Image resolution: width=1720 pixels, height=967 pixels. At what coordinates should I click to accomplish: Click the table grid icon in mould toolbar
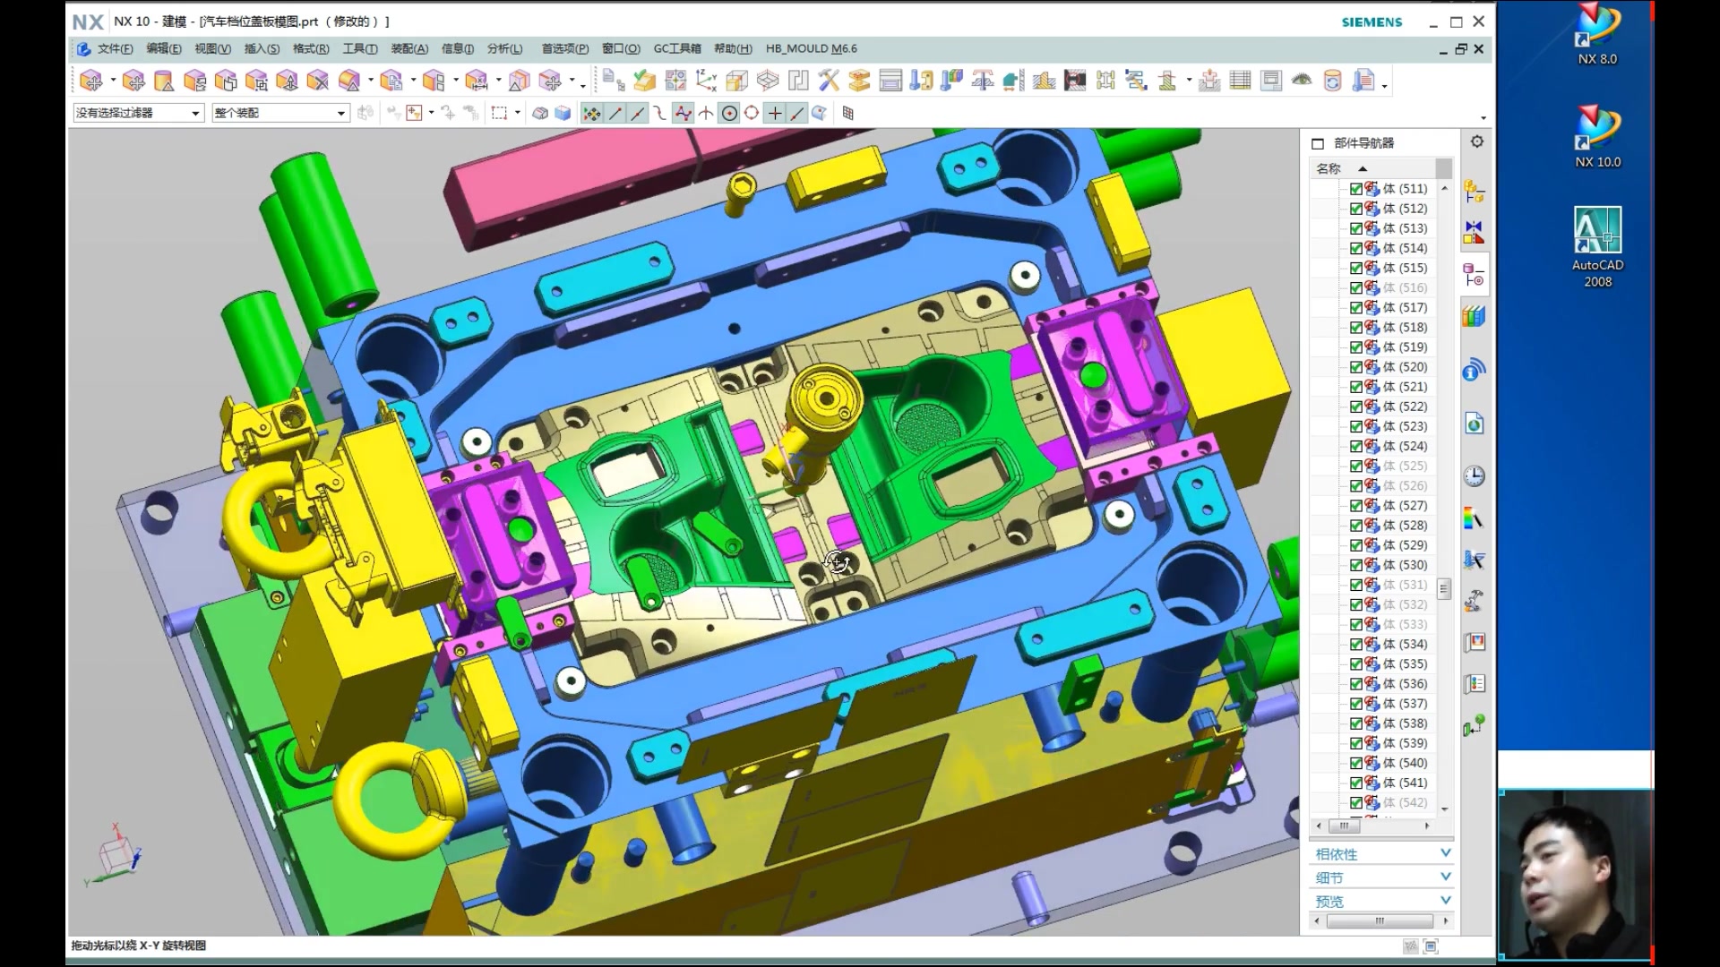click(x=1240, y=81)
